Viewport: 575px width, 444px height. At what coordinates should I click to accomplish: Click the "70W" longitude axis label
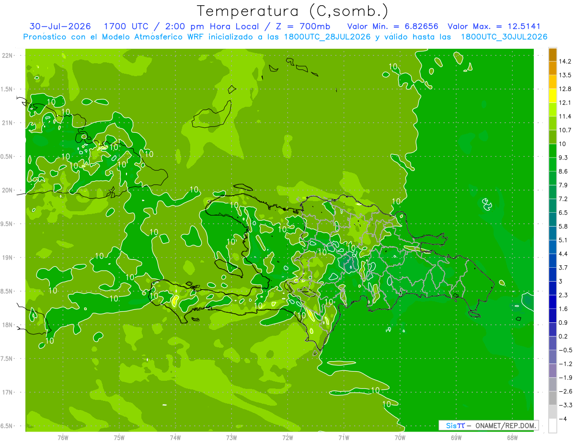tap(400, 438)
